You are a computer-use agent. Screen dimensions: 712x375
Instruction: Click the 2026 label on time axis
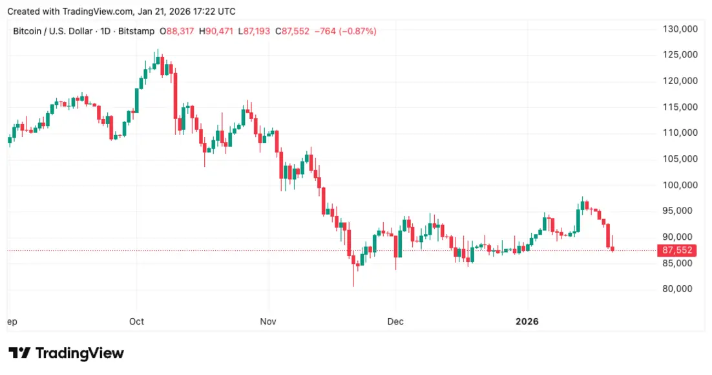click(x=527, y=321)
